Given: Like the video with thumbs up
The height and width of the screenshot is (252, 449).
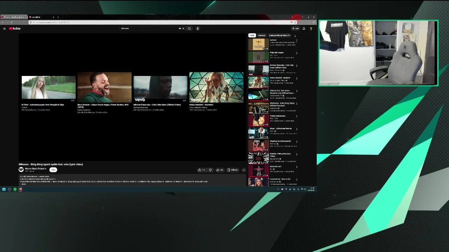Looking at the screenshot, I should tap(202, 170).
